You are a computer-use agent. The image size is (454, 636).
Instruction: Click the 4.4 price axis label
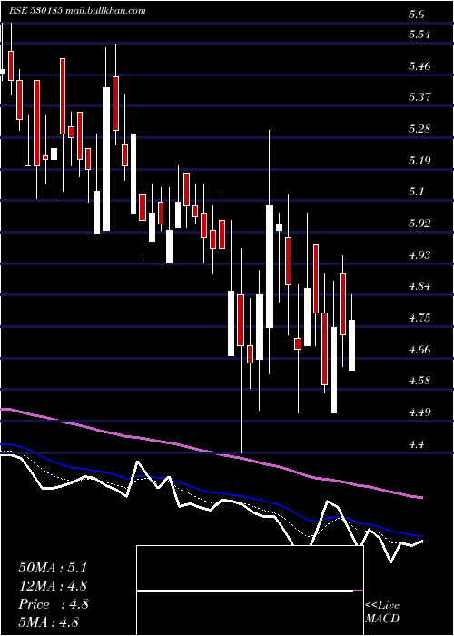(x=416, y=443)
